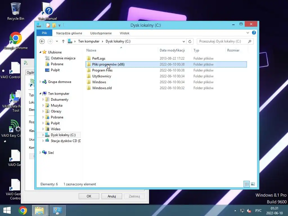Switch to the Narzędzia główne tab
Viewport: 288px width, 216px height.
(69, 33)
